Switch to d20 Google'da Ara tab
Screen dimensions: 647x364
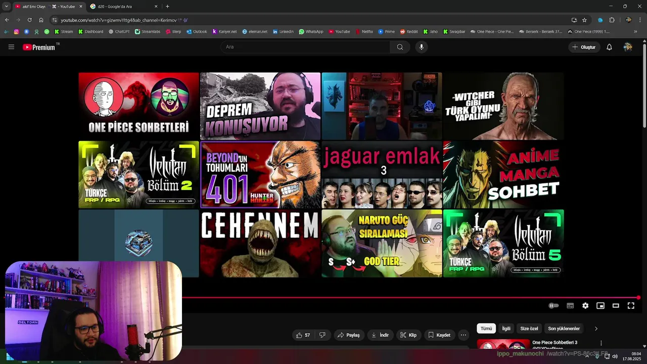124,7
